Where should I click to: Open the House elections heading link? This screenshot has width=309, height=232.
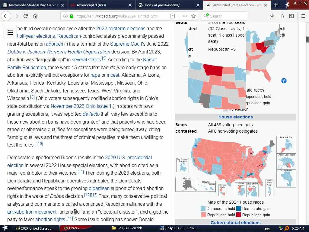click(x=235, y=117)
